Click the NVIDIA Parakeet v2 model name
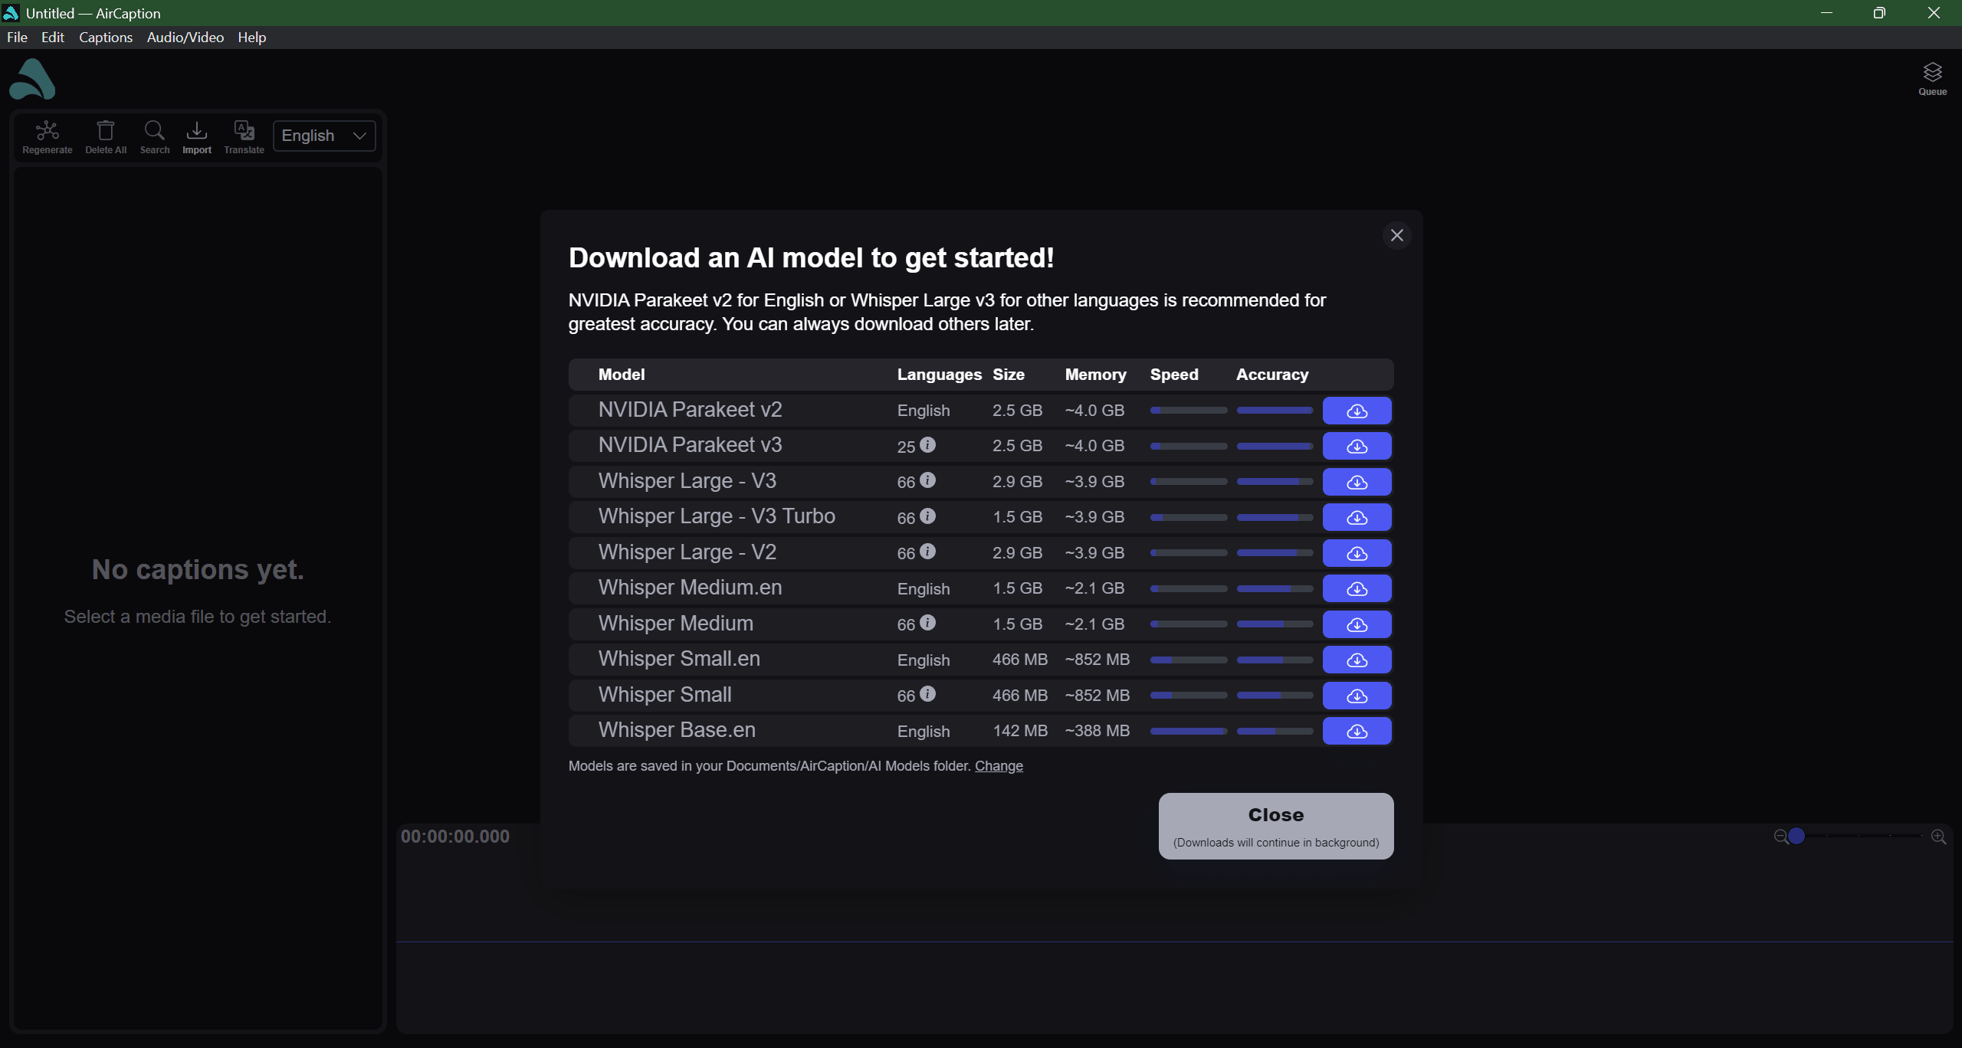This screenshot has height=1048, width=1962. coord(690,410)
